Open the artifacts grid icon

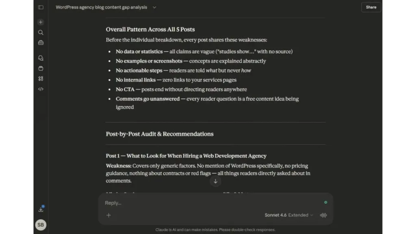[41, 79]
